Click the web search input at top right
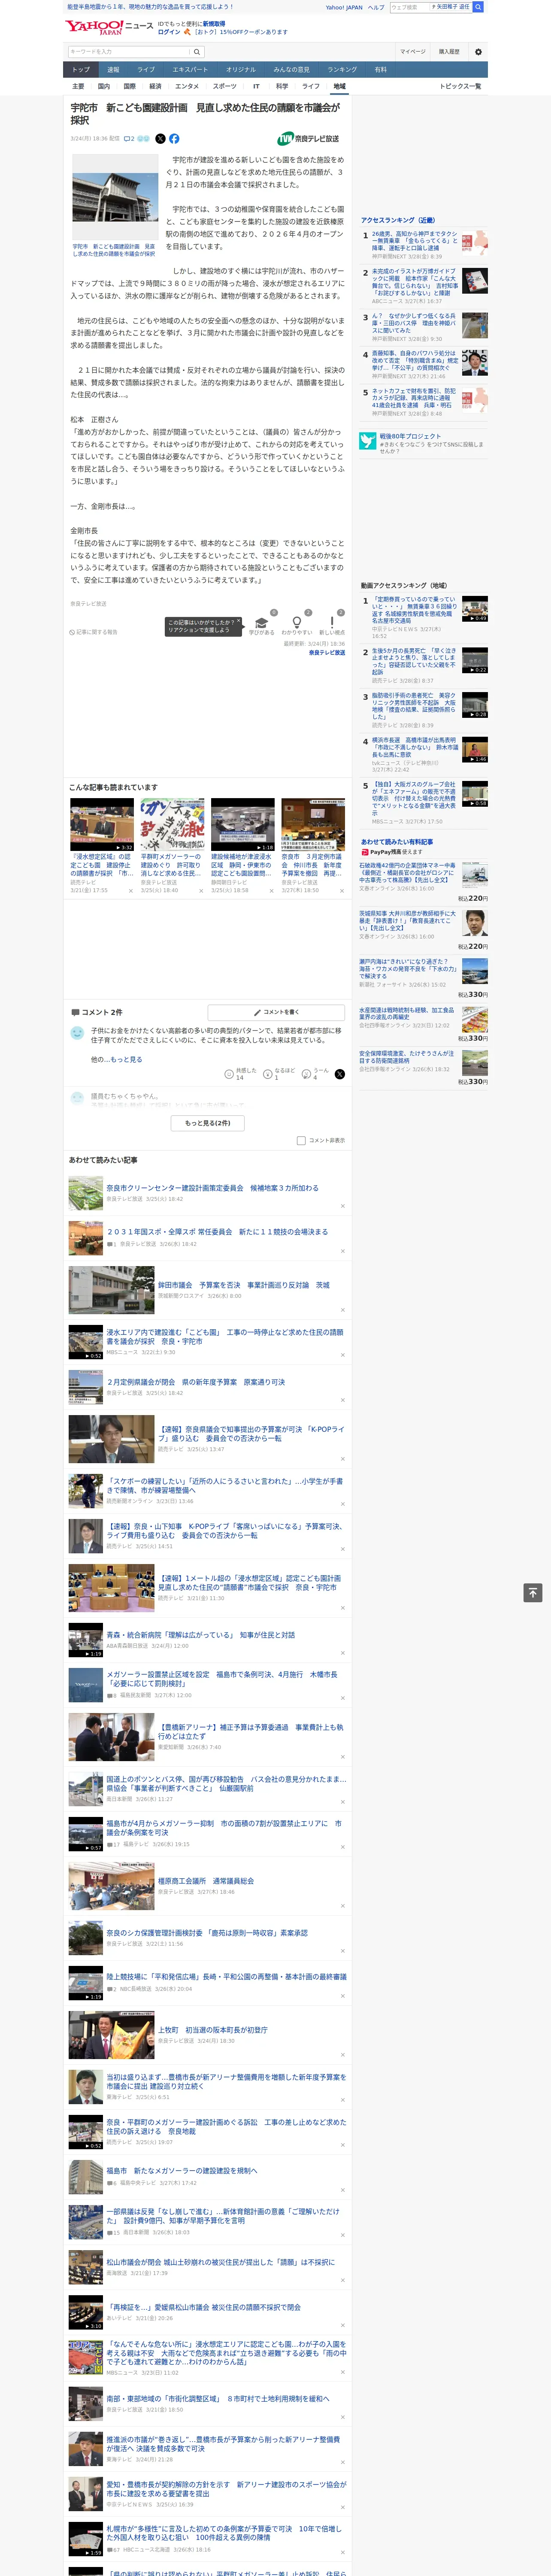Screen dimensions: 551x2576 tap(409, 7)
